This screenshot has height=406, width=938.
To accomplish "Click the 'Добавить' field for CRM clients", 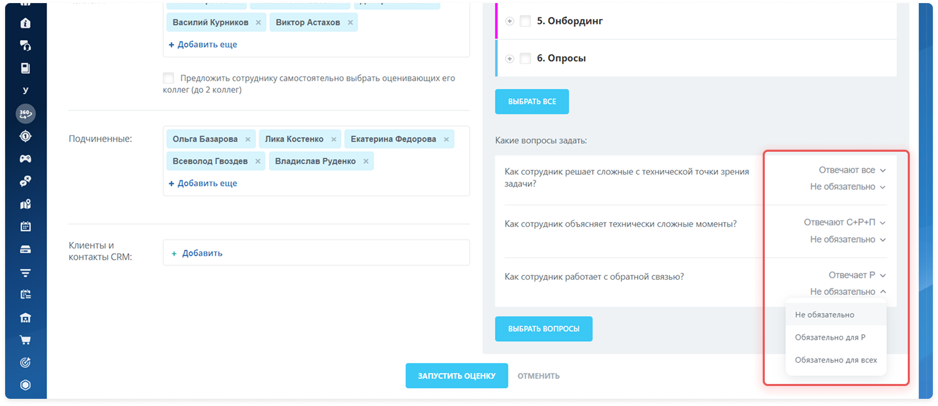I will tap(202, 253).
